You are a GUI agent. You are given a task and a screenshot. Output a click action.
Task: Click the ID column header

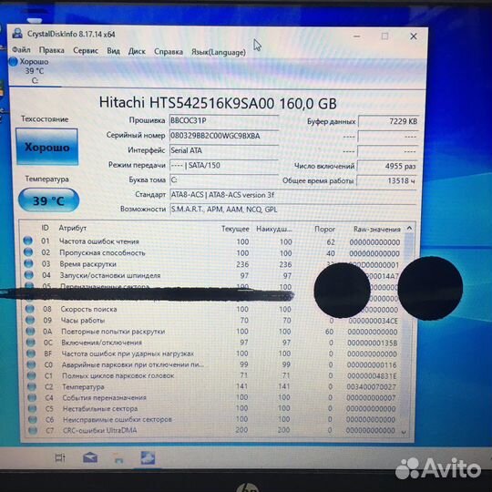[x=46, y=228]
